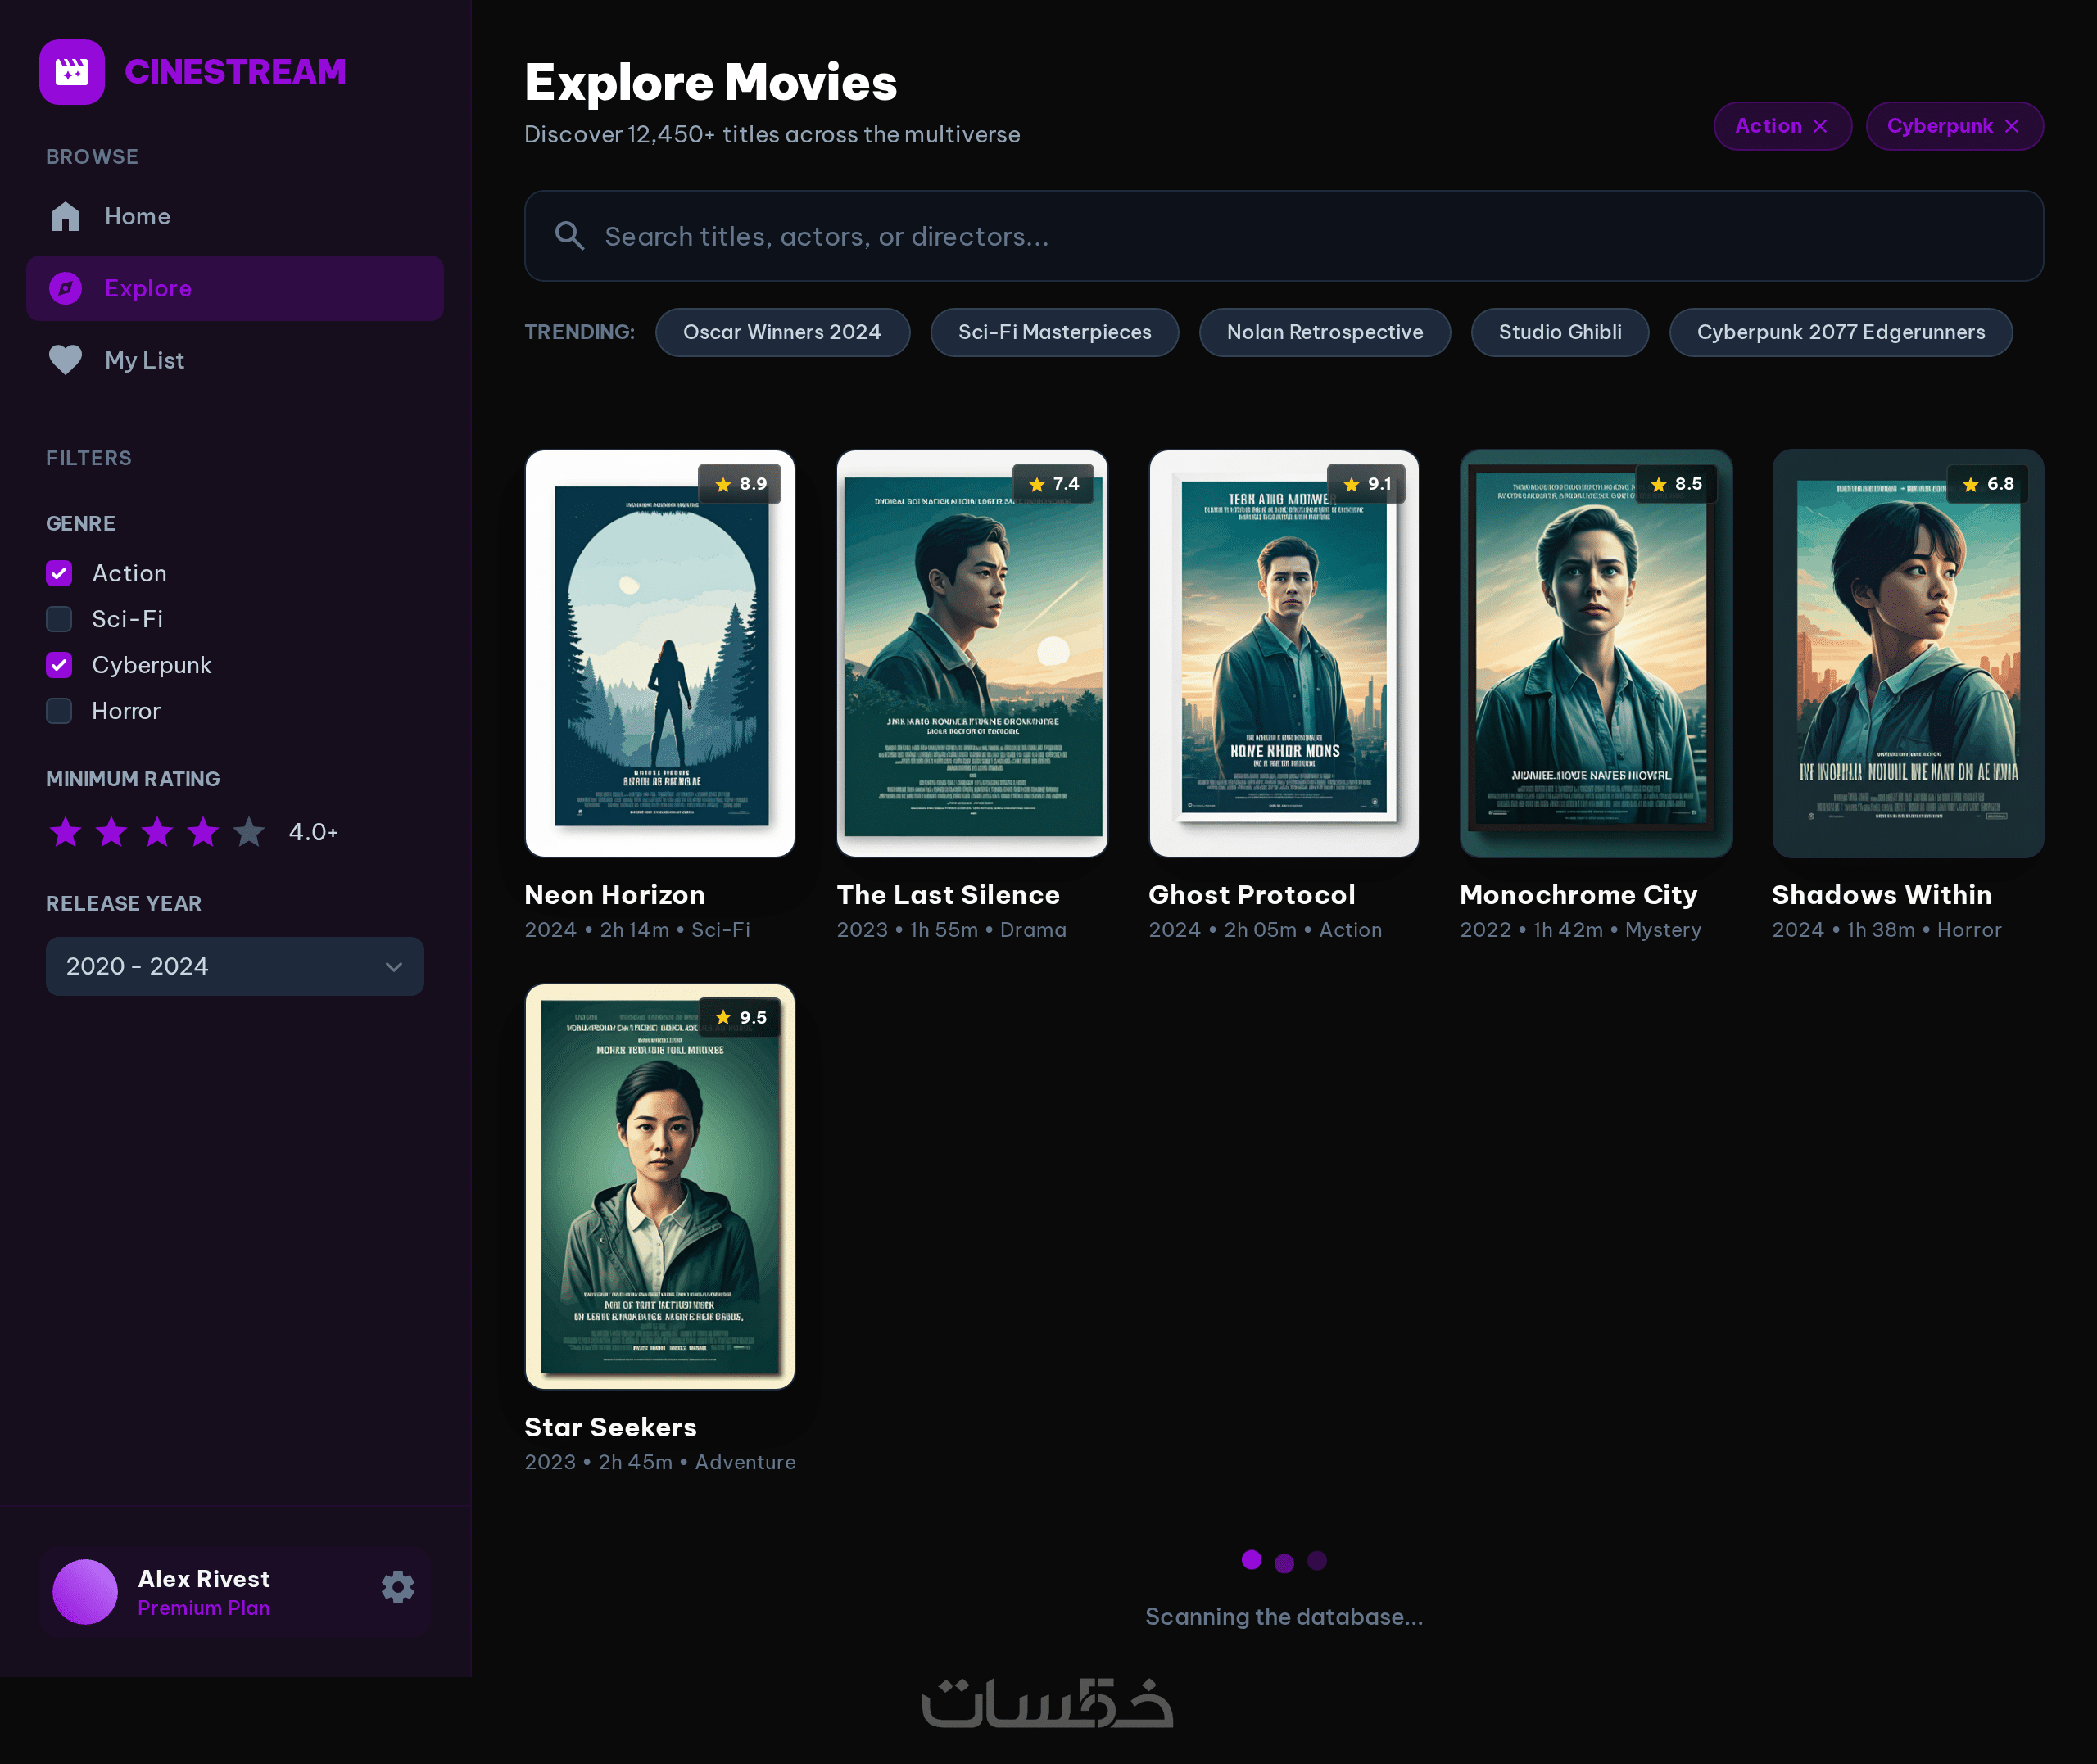Image resolution: width=2097 pixels, height=1764 pixels.
Task: Select the Studio Ghibli trending tag
Action: point(1559,332)
